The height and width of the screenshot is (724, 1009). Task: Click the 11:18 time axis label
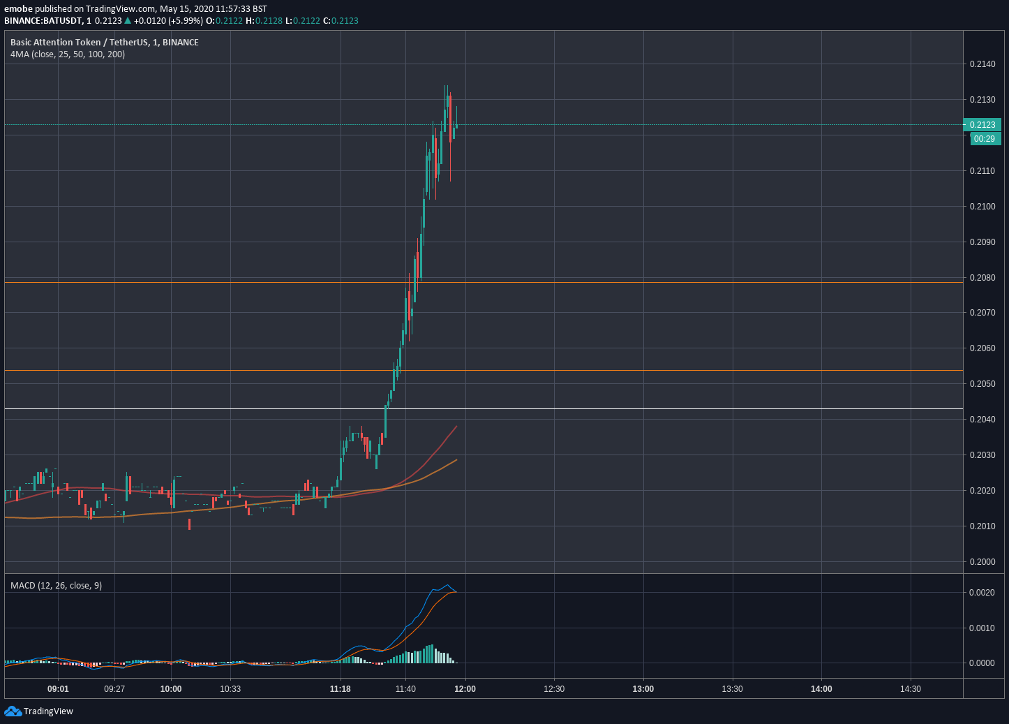coord(341,689)
